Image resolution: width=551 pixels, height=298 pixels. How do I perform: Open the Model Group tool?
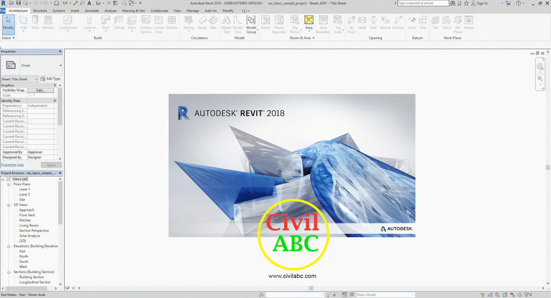pos(251,23)
